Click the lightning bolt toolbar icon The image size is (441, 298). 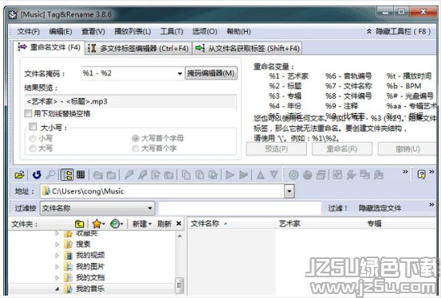click(x=351, y=174)
